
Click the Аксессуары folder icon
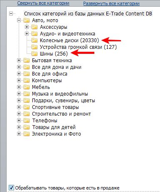tap(34, 27)
